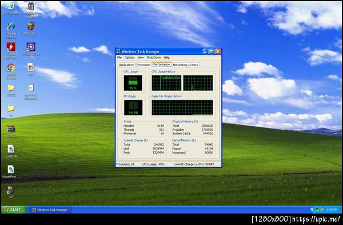The width and height of the screenshot is (343, 225).
Task: Click the CPU Usage gauge showing 45 %
Action: pyautogui.click(x=133, y=83)
